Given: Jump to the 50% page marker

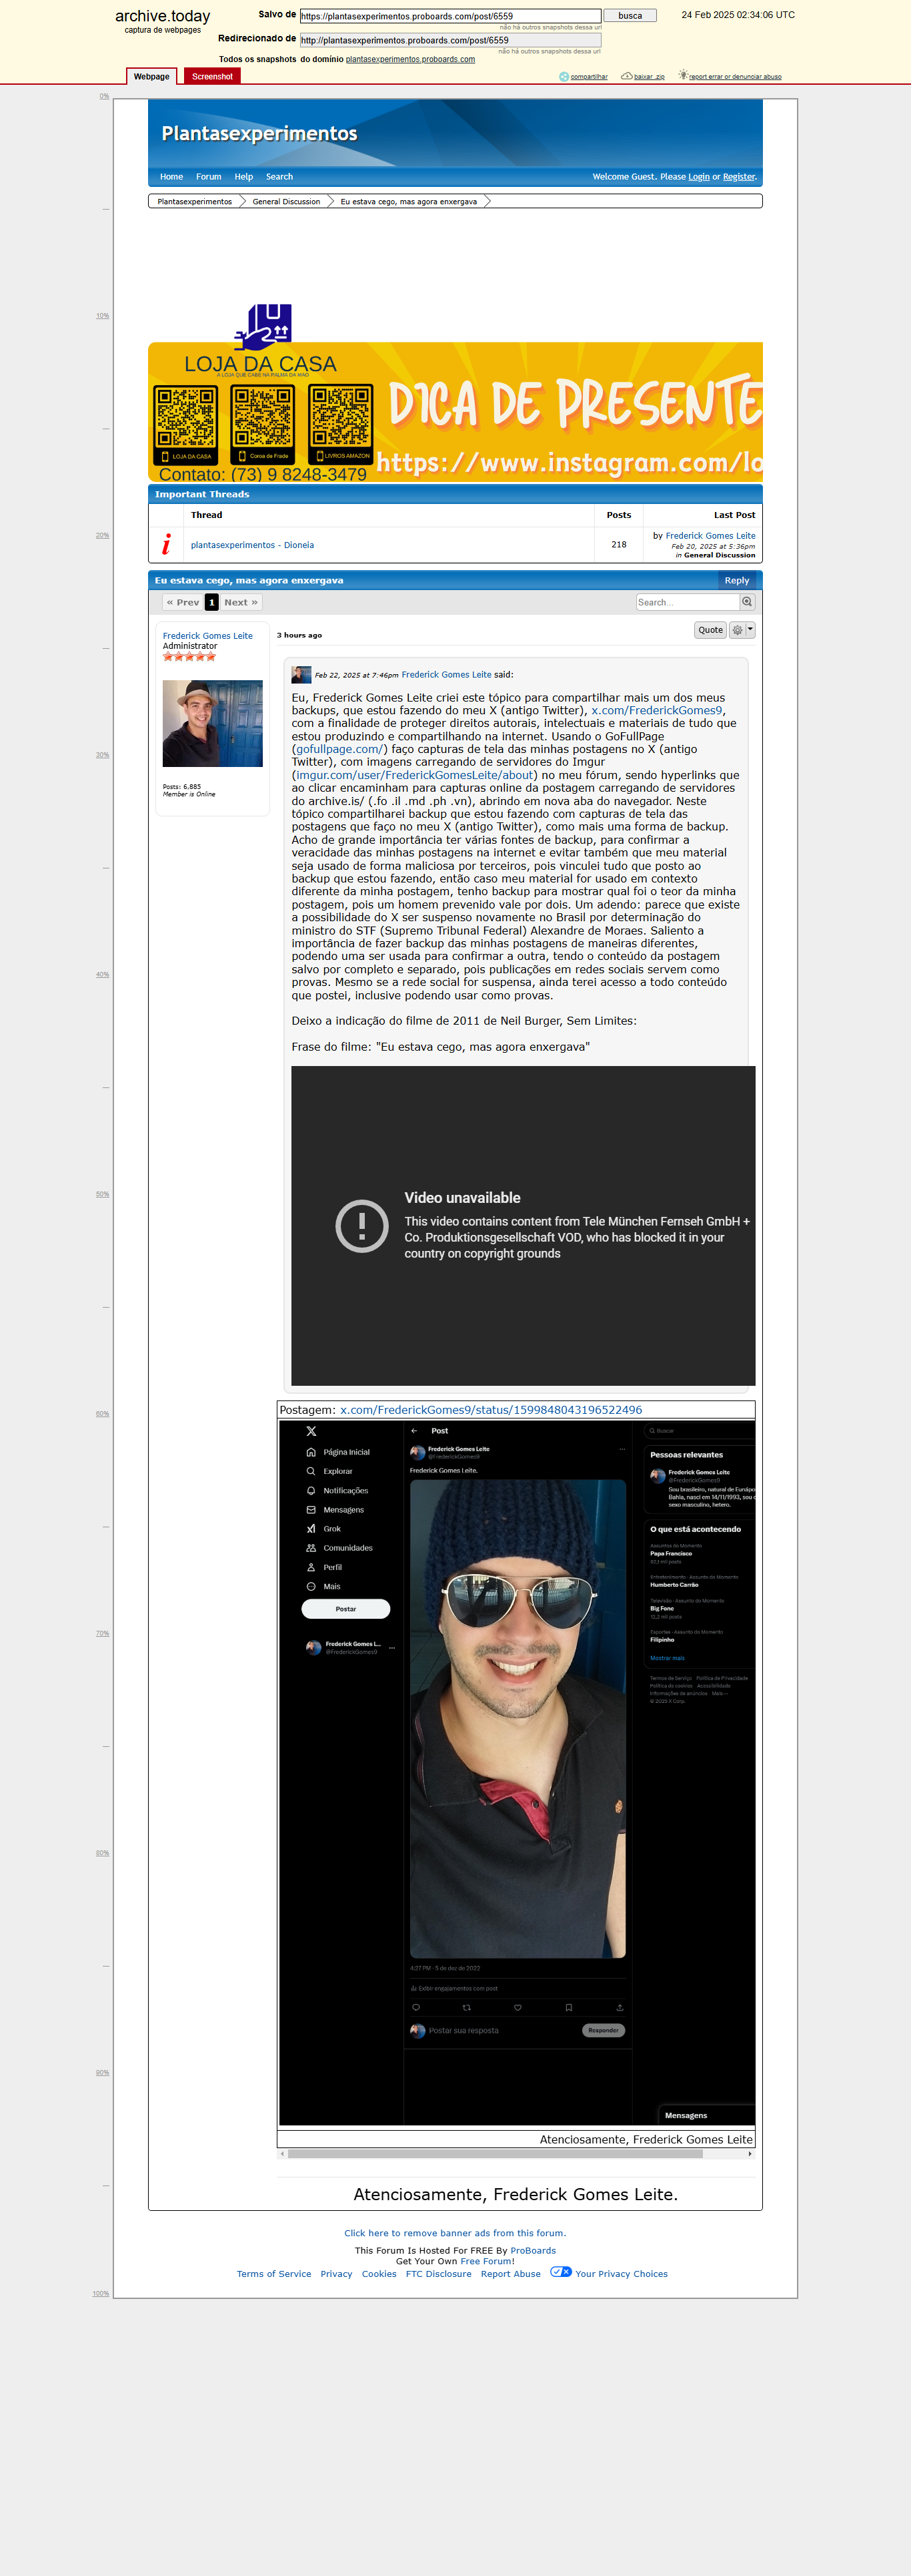Looking at the screenshot, I should pos(103,1194).
